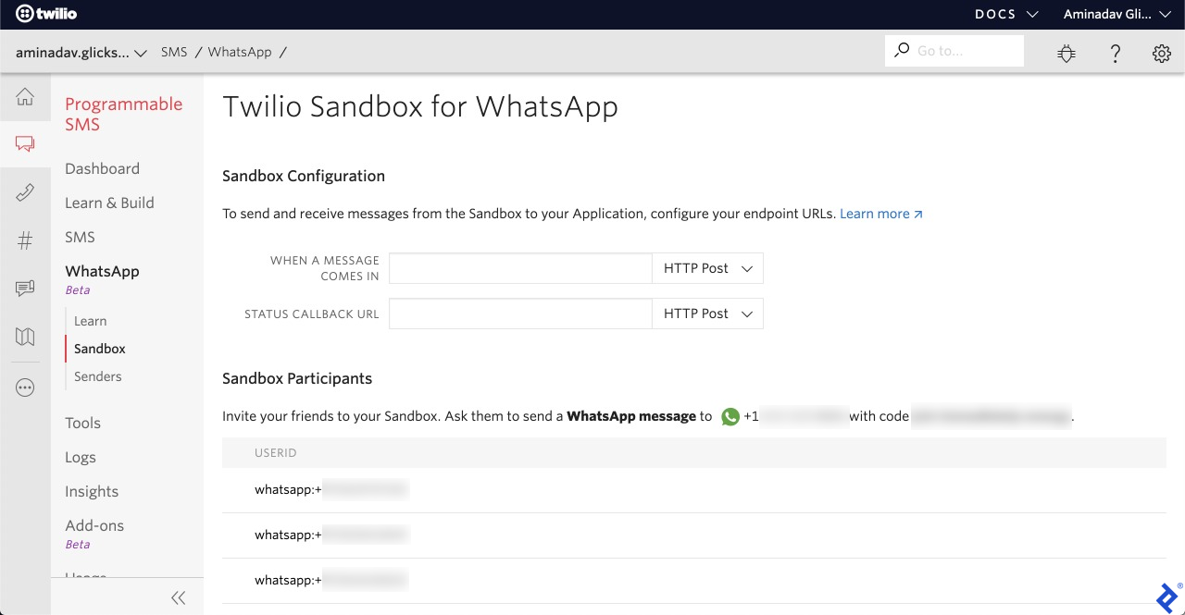Open the Aminadav Gli... account menu

pyautogui.click(x=1116, y=14)
